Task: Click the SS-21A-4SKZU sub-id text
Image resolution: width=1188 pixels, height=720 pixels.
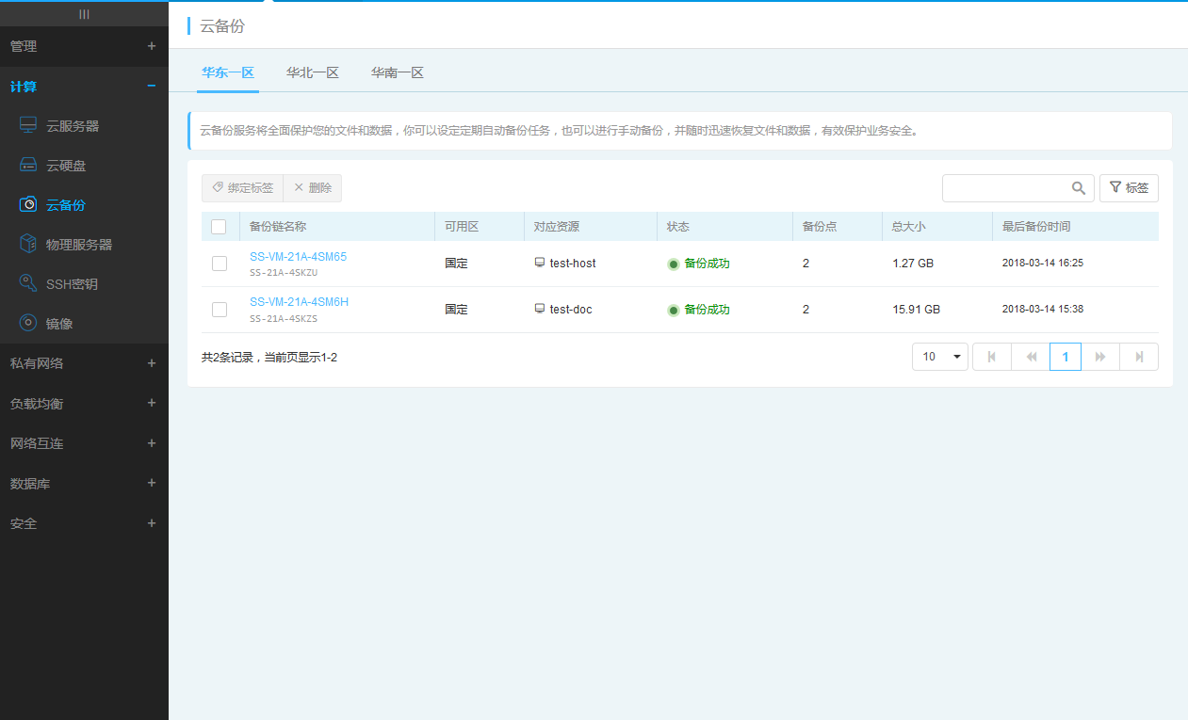Action: (284, 272)
